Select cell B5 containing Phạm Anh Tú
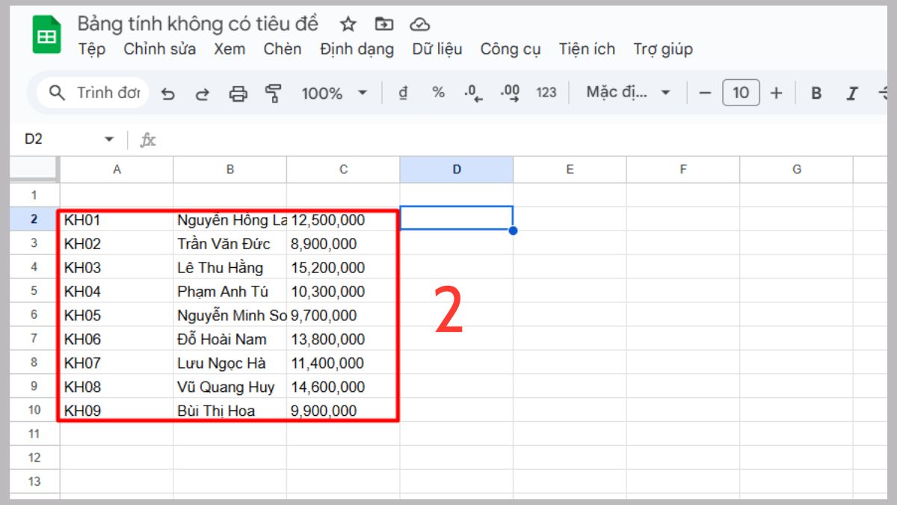897x505 pixels. point(229,291)
